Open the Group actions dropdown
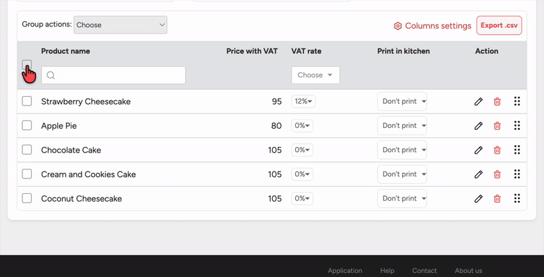 (120, 25)
